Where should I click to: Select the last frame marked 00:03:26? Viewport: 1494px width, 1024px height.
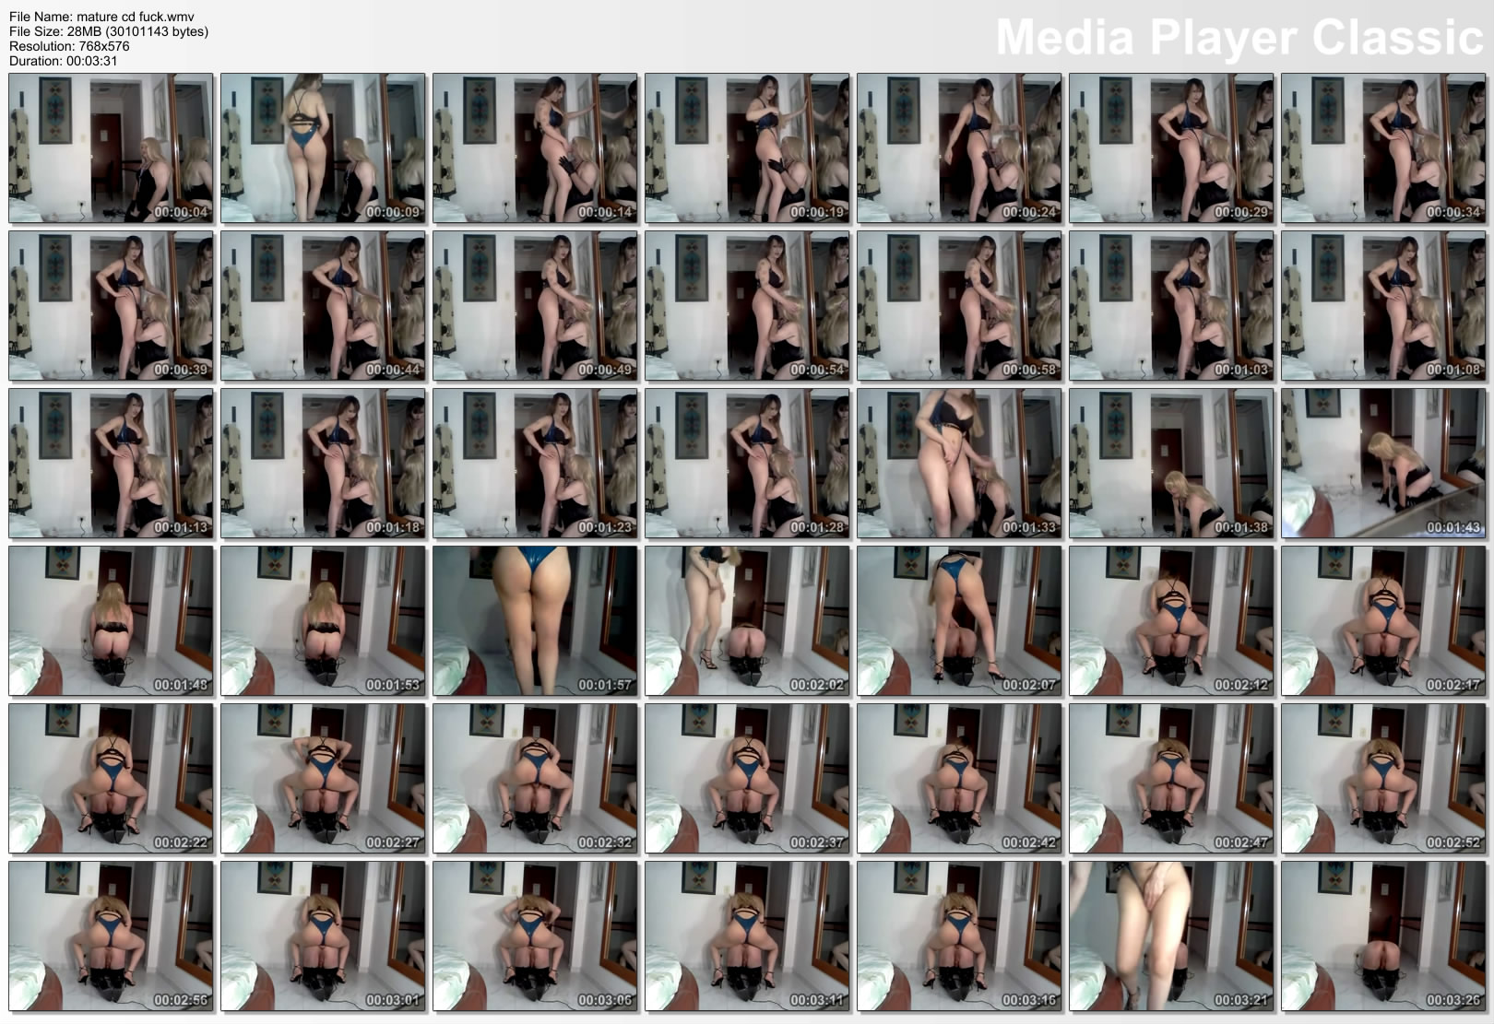[1383, 936]
